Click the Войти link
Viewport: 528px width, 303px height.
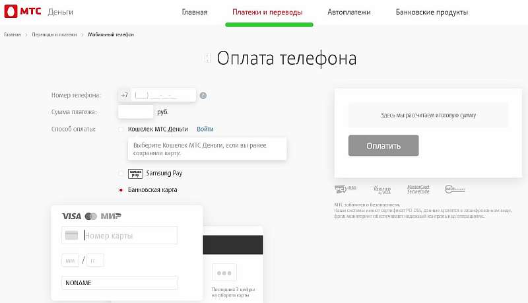tap(205, 129)
